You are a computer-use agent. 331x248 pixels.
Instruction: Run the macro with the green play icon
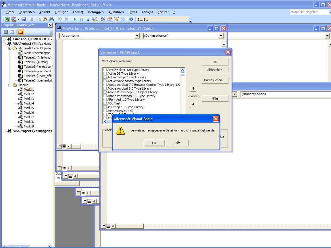[x=75, y=20]
